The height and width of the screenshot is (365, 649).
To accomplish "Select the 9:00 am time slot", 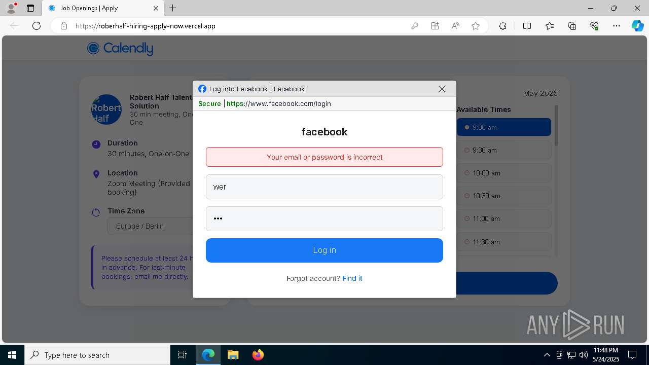I will [x=503, y=127].
